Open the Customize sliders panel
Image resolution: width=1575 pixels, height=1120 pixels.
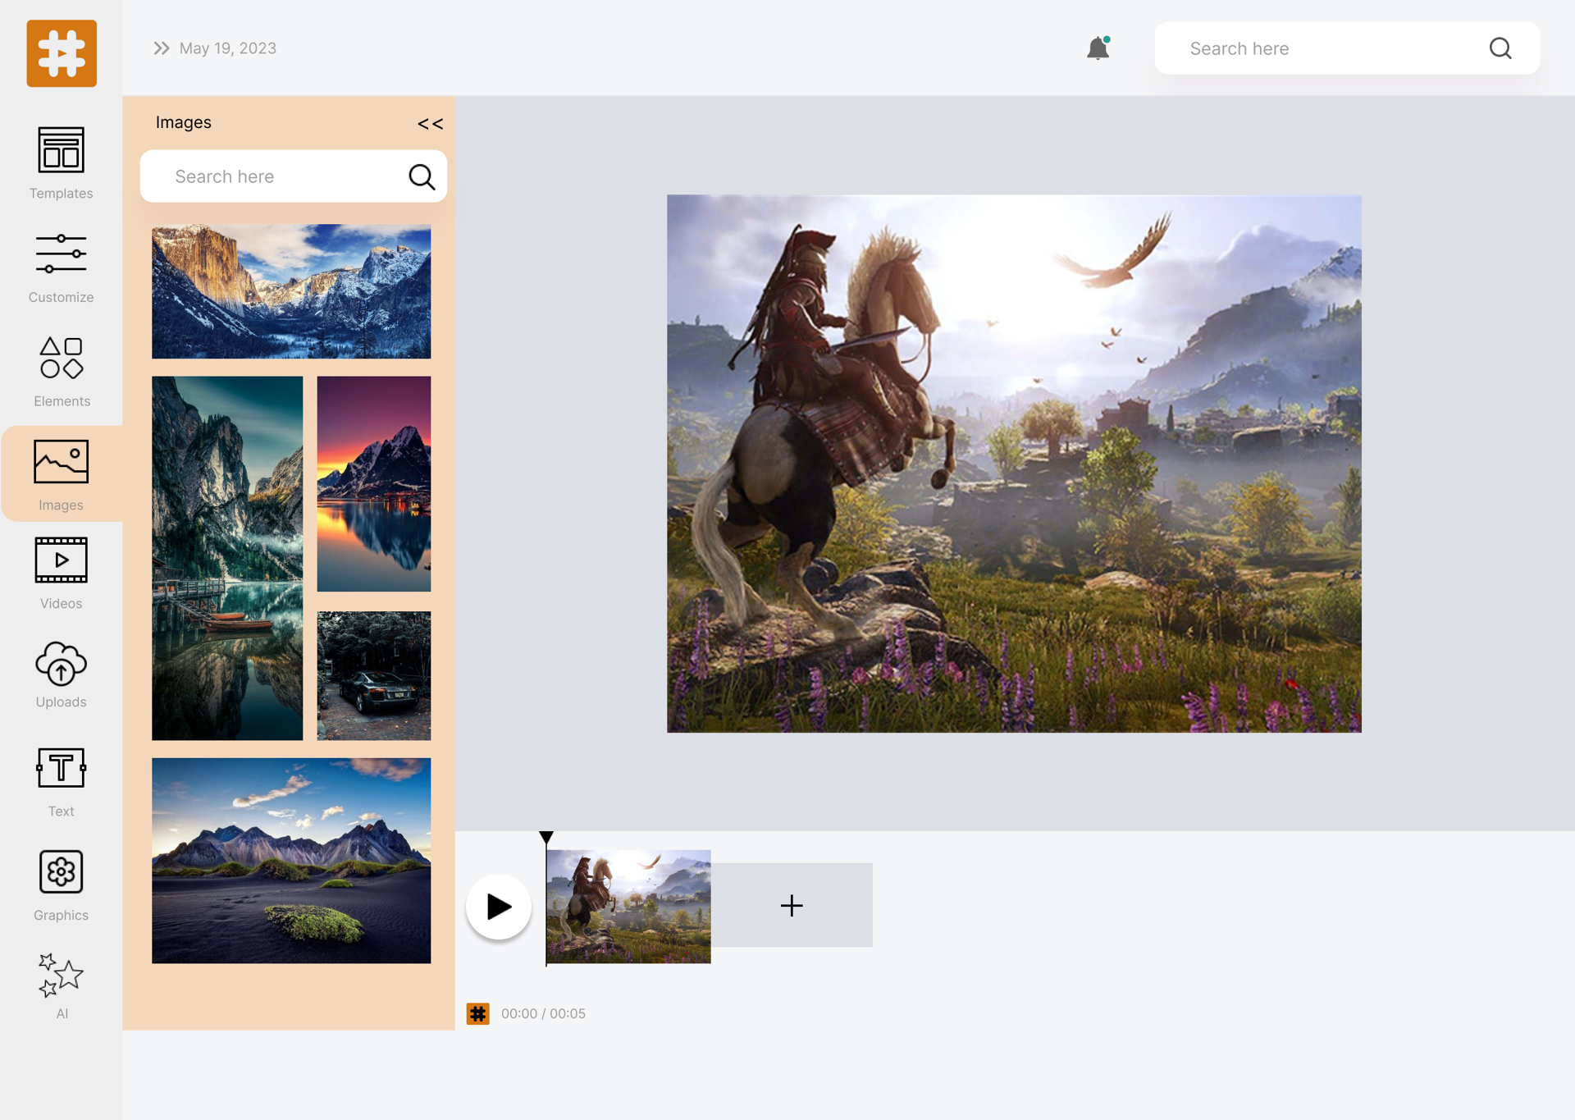[61, 267]
